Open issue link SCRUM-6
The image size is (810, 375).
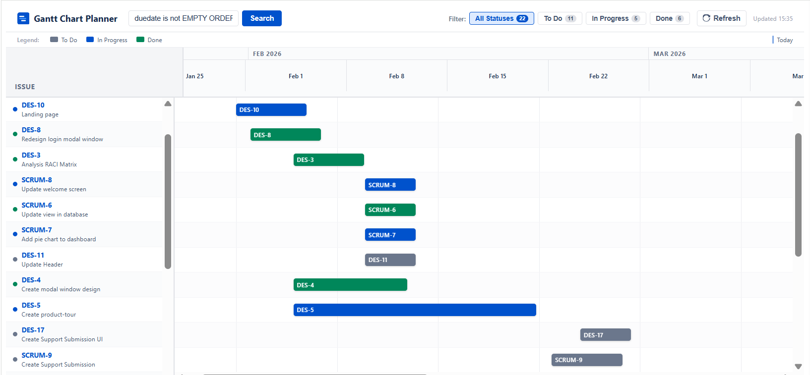[37, 205]
